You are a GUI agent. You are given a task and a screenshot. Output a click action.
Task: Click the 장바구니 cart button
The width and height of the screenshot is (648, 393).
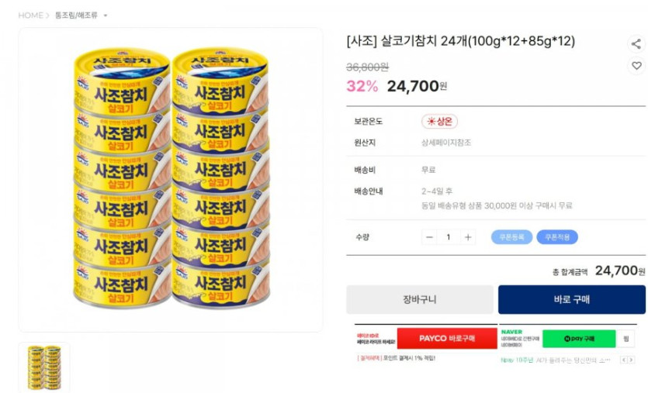point(420,300)
